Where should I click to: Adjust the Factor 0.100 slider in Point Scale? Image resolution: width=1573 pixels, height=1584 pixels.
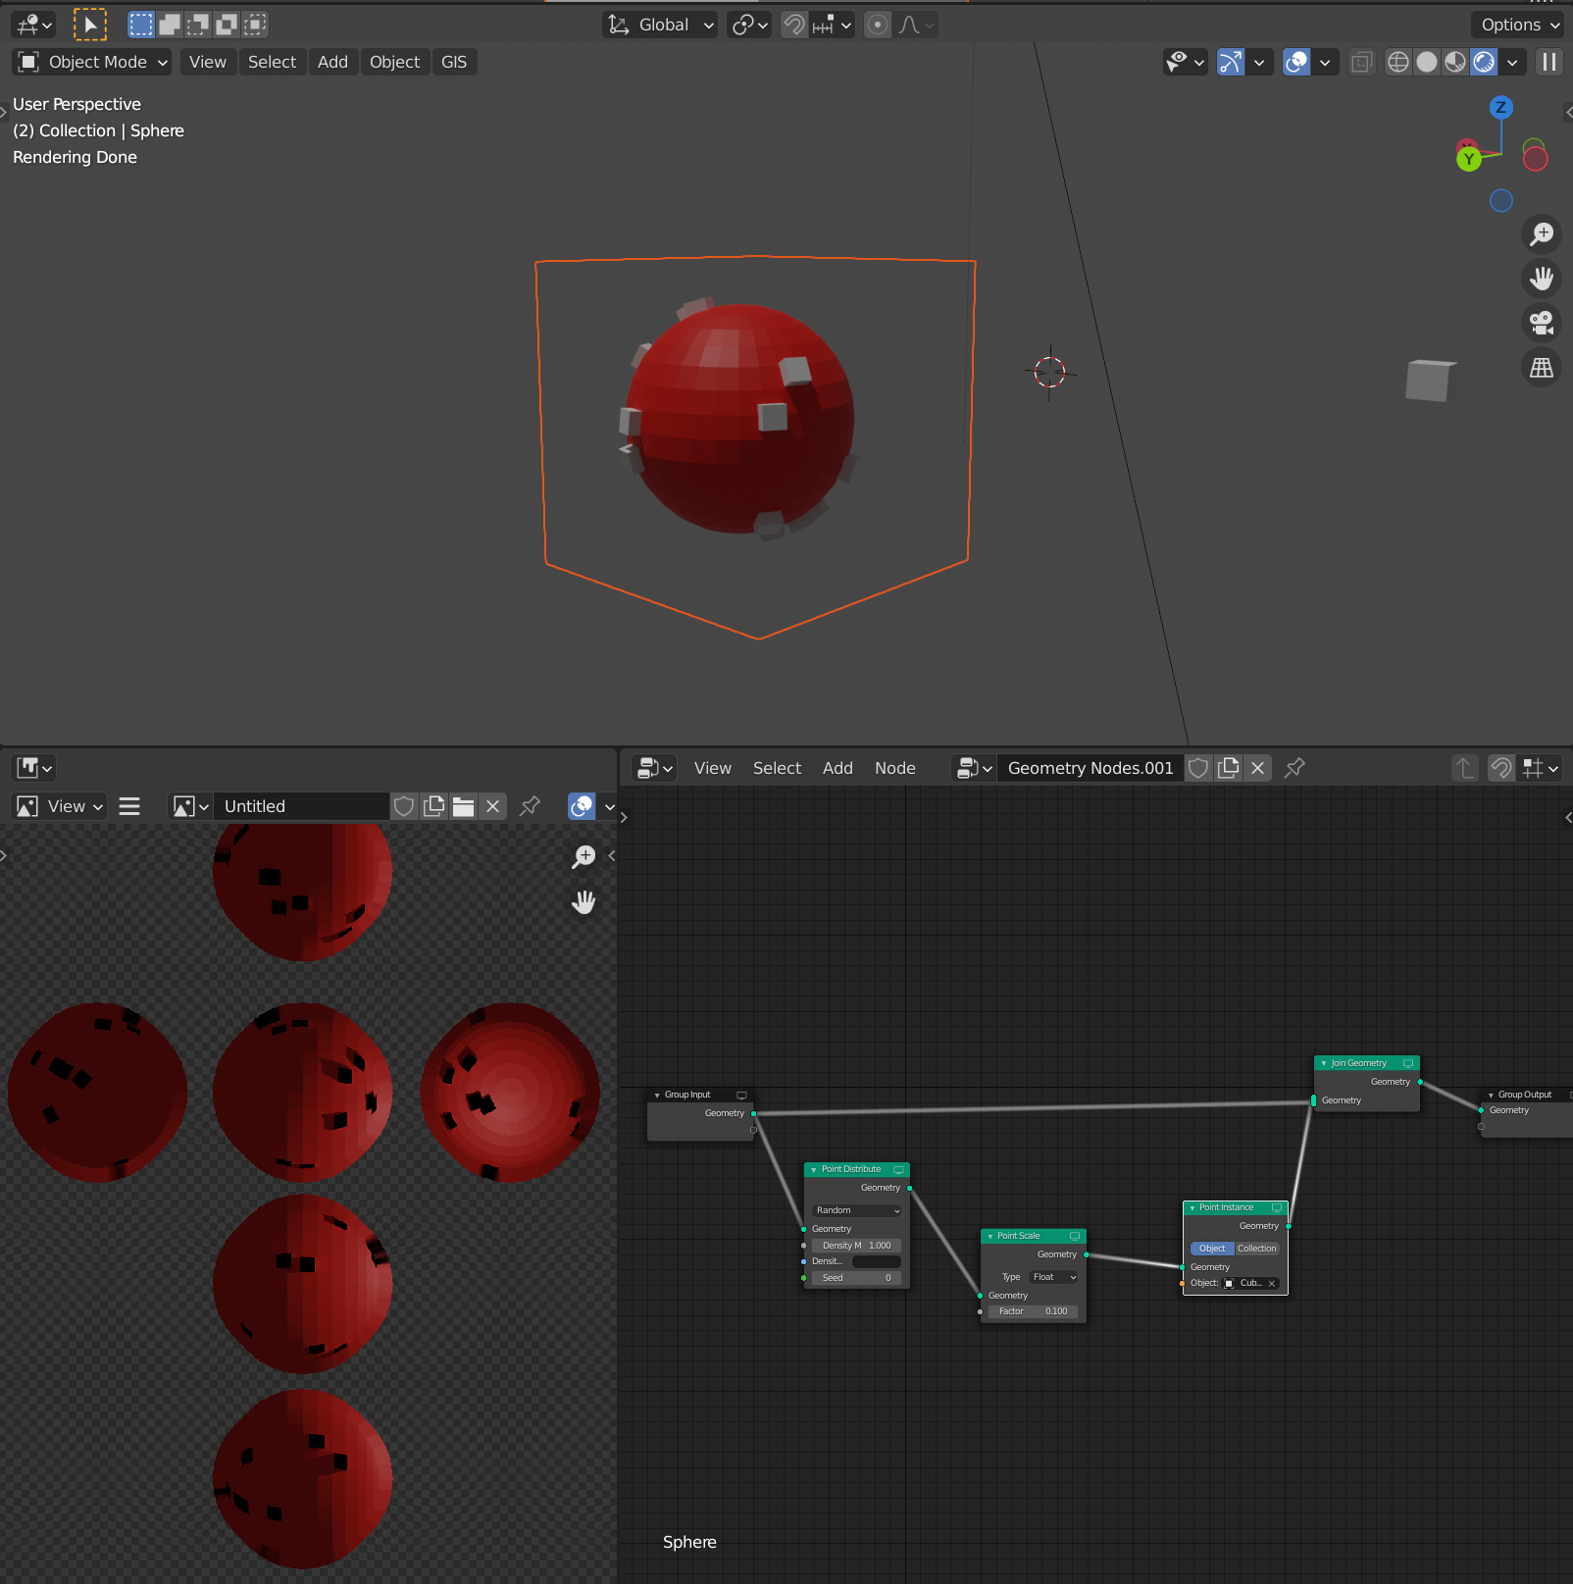[1034, 1311]
